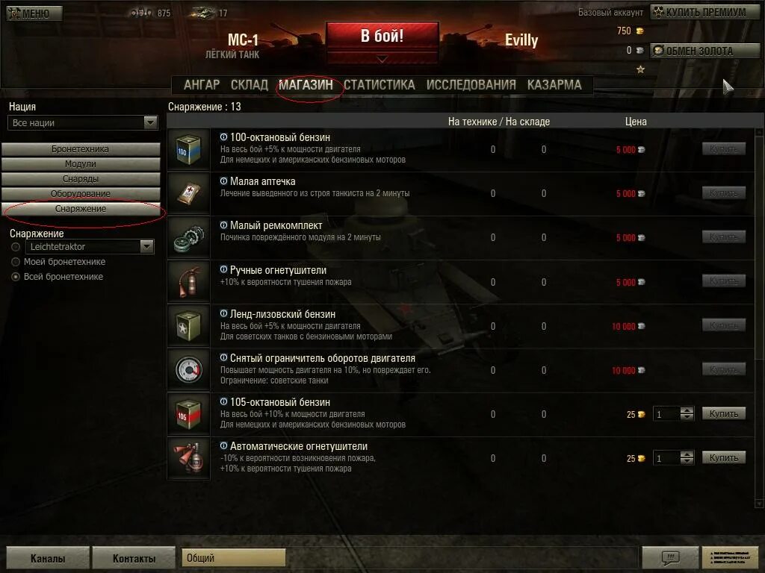Buy 105-октановый бензин with Купить button
765x573 pixels.
coord(723,413)
